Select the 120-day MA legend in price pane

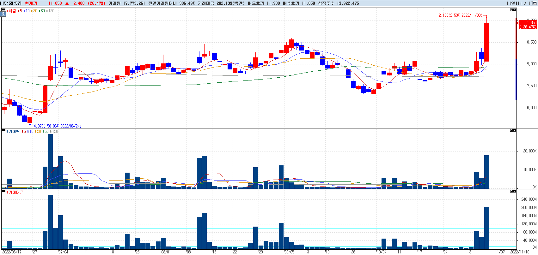[x=51, y=11]
